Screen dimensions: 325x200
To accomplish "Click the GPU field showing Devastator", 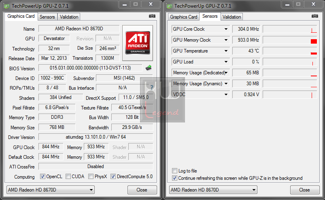I will (54, 38).
